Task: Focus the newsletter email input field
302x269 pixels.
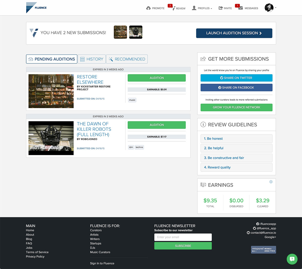Action: pyautogui.click(x=183, y=237)
